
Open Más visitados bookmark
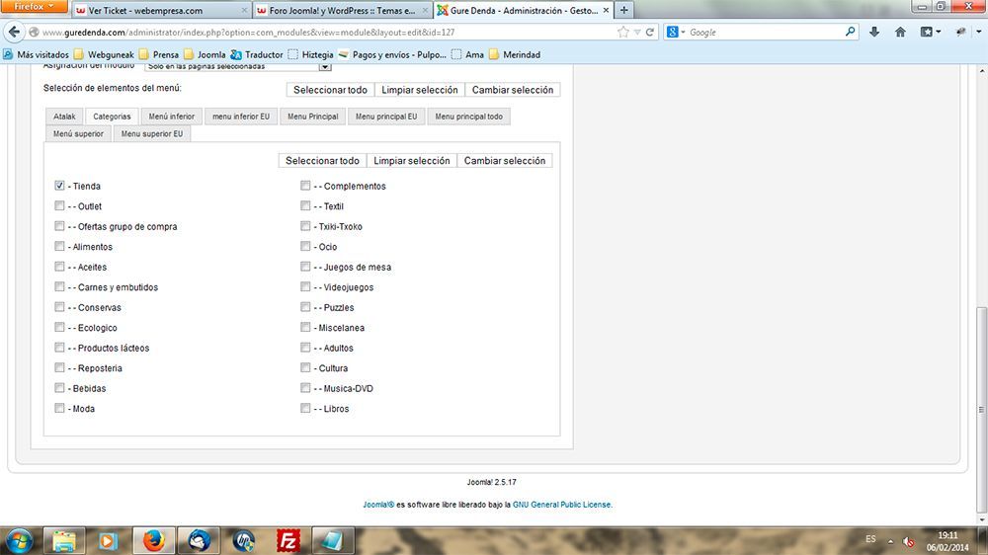36,54
